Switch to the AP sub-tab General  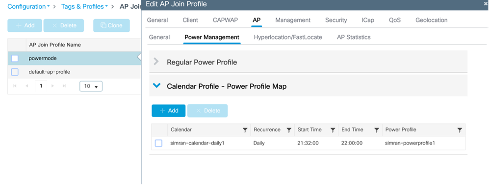tap(159, 37)
